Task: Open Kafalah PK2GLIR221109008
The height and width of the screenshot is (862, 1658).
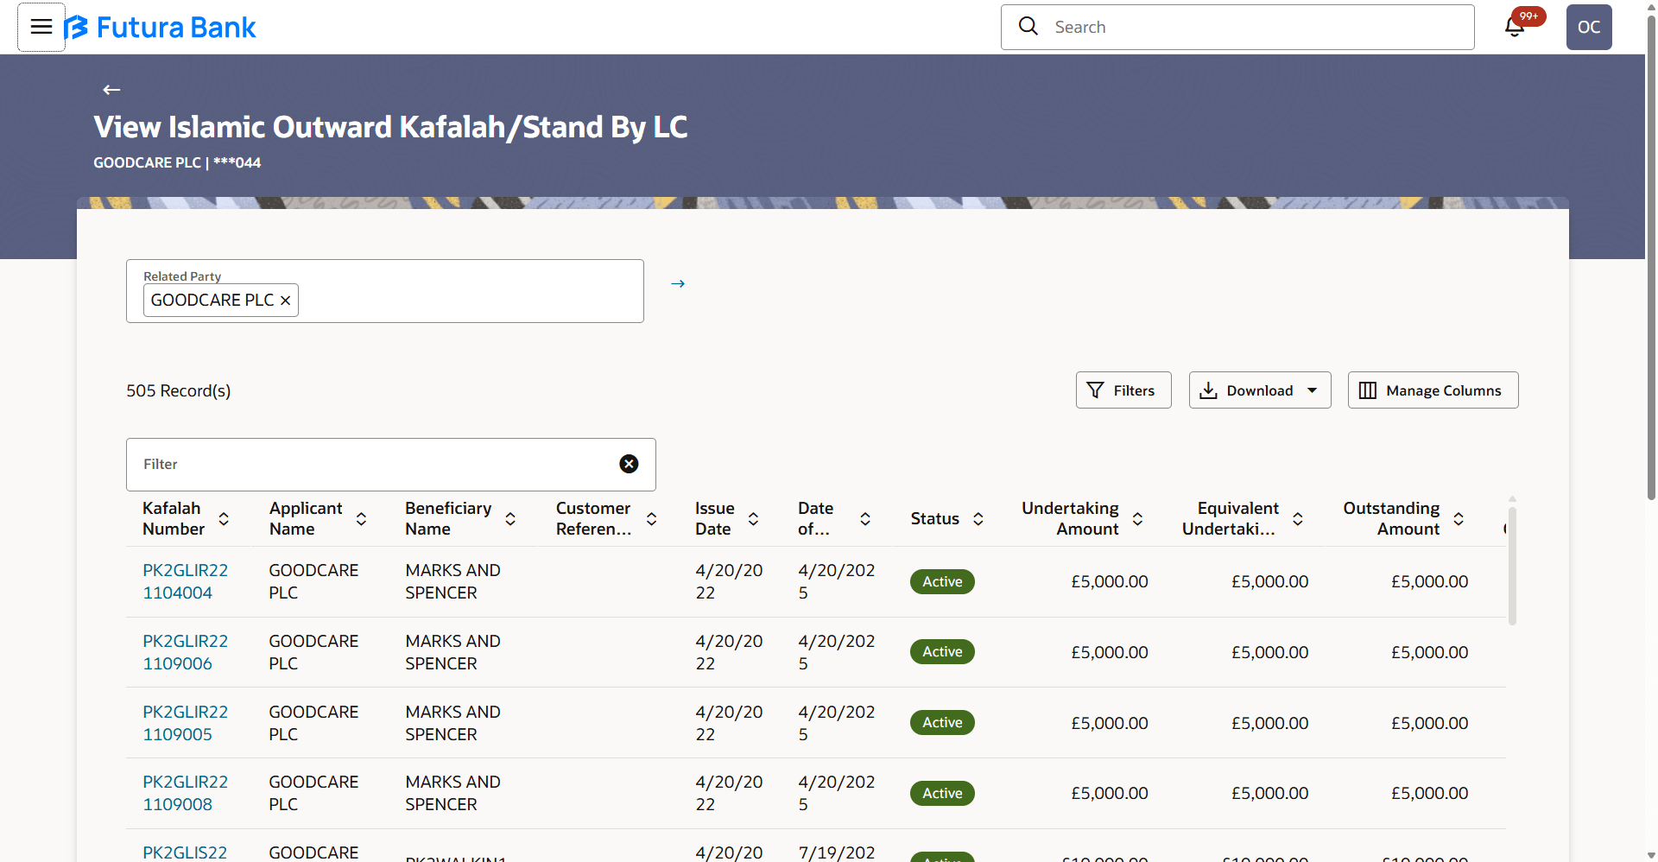Action: coord(186,793)
